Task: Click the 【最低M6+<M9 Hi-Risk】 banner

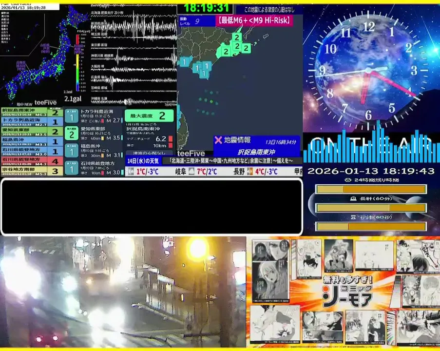Action: [x=254, y=20]
